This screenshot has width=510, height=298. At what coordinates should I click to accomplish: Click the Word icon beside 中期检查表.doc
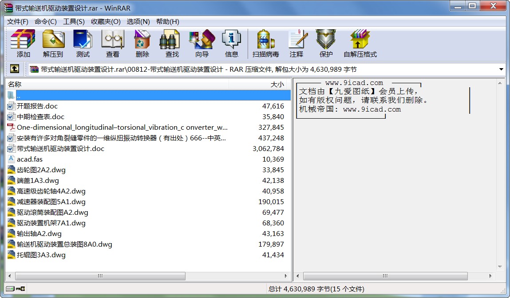click(11, 116)
